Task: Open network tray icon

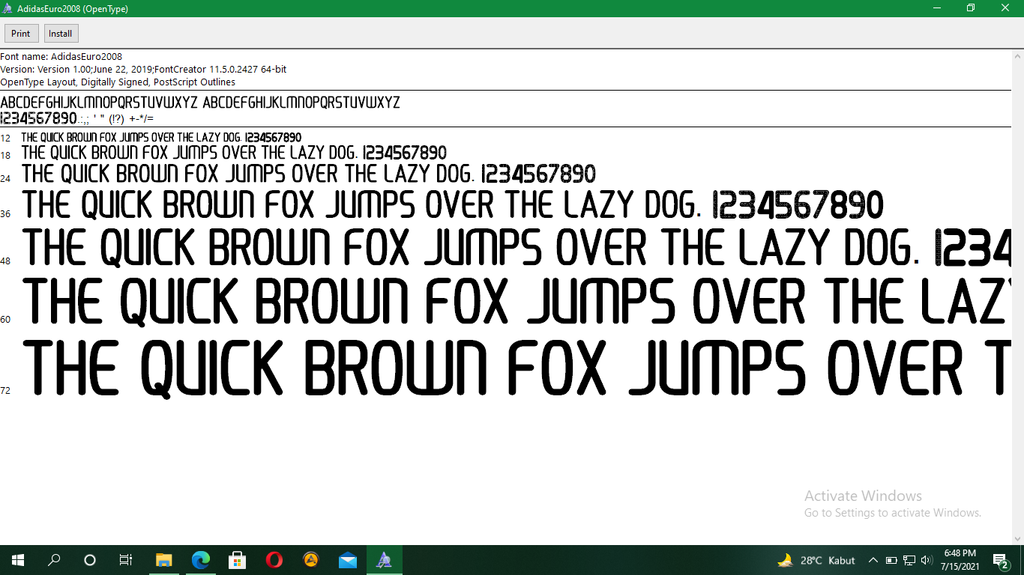Action: point(909,560)
